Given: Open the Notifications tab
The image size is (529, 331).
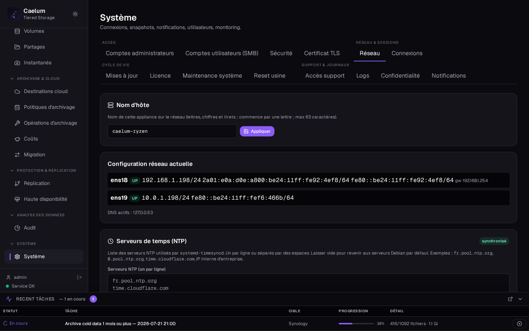Looking at the screenshot, I should (449, 76).
